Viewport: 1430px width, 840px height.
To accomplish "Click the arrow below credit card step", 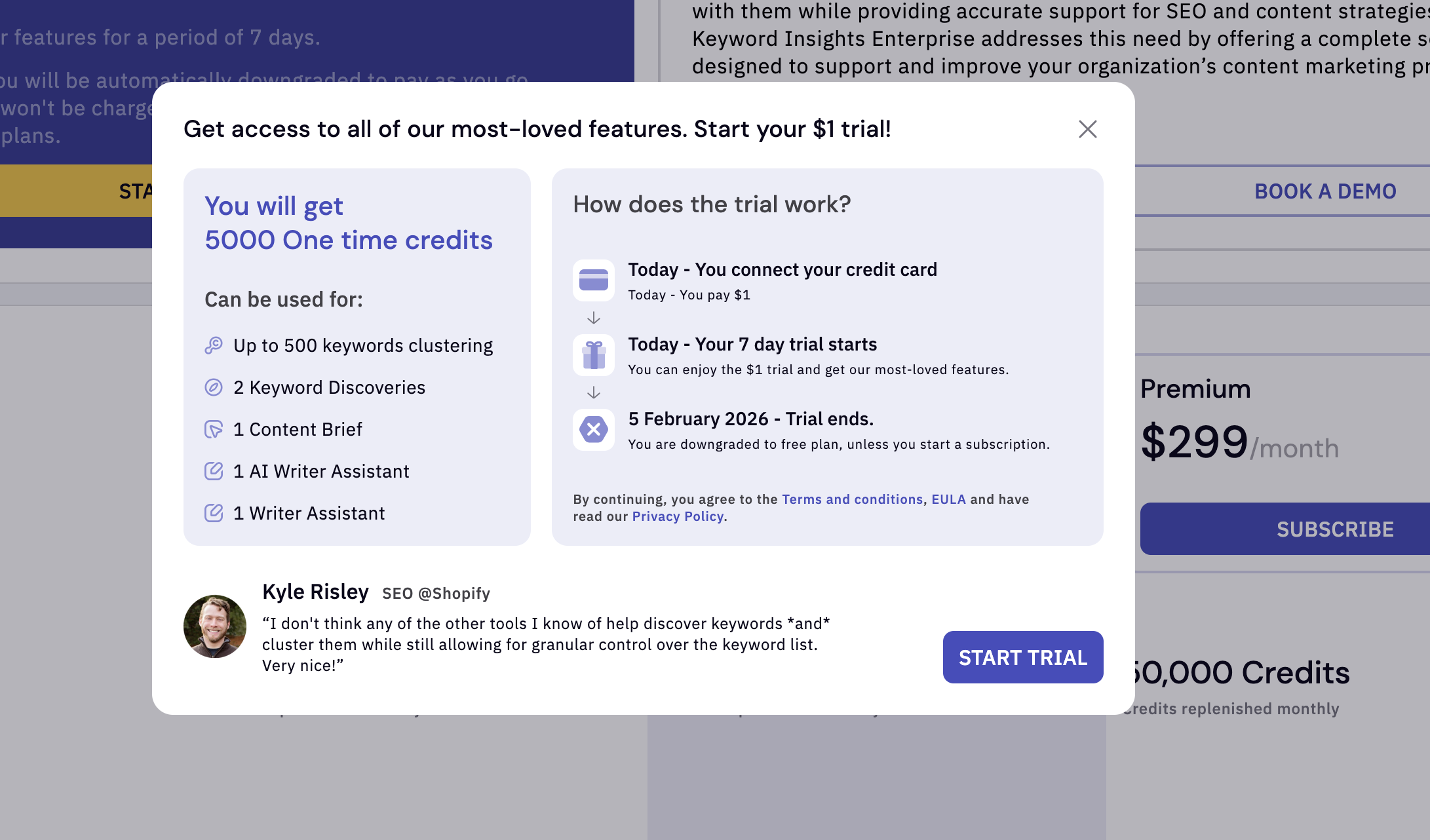I will coord(594,318).
